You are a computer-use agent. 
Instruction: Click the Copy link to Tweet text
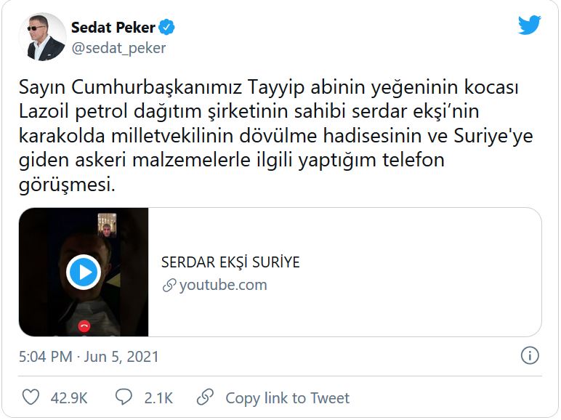(x=287, y=398)
